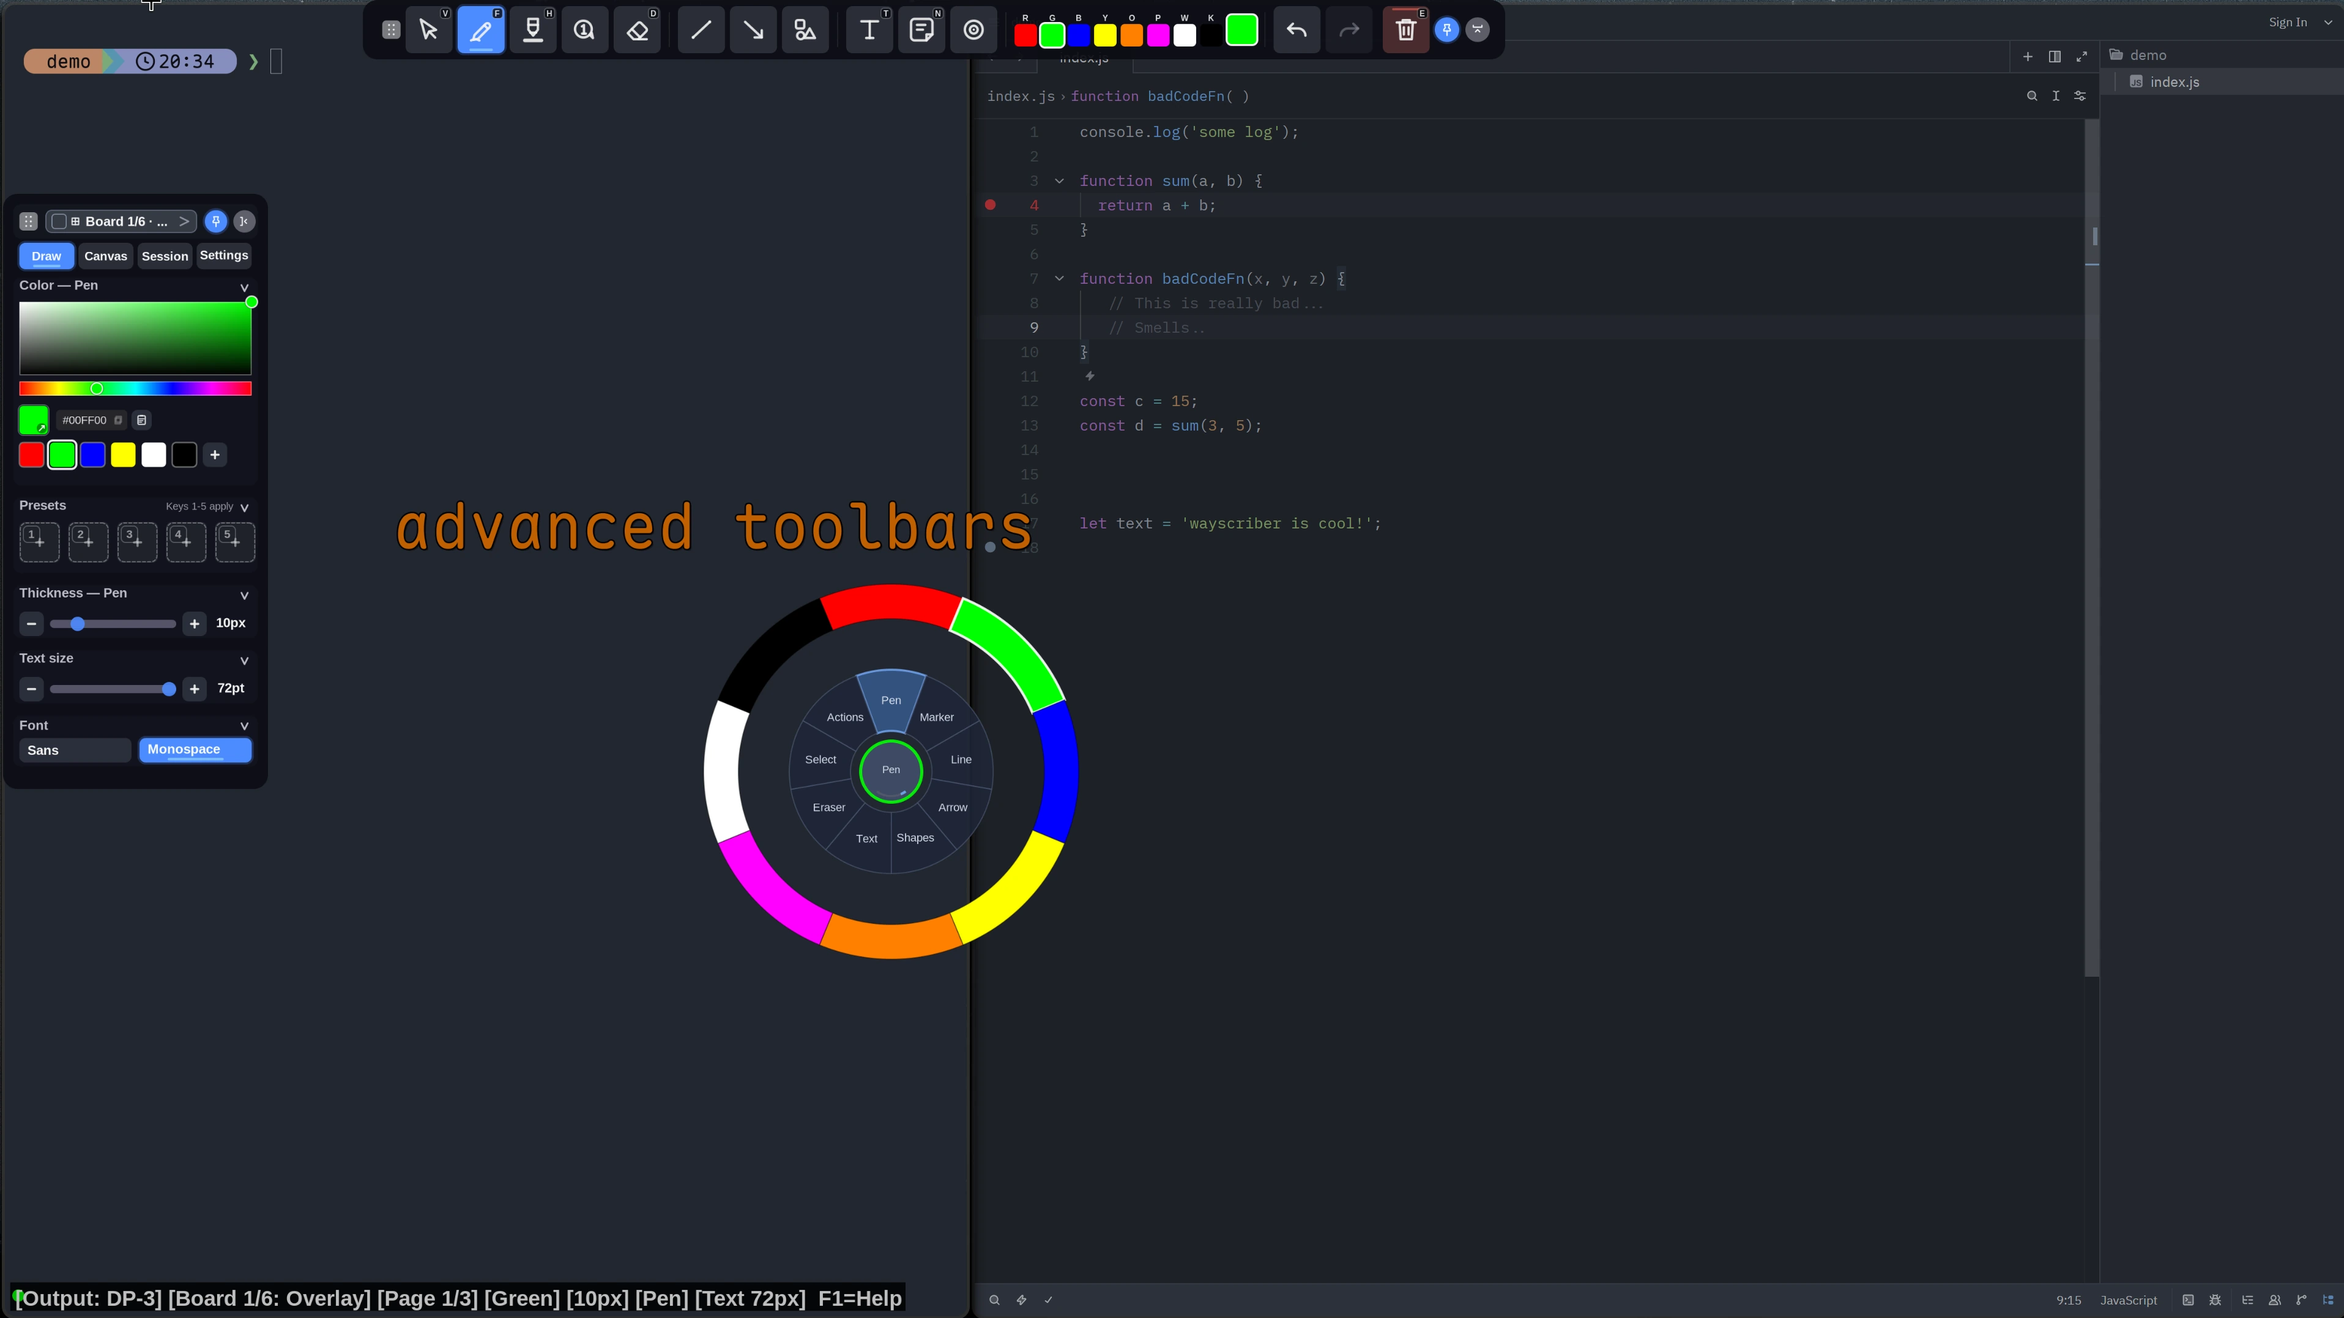Decrease pen thickness with minus button
This screenshot has height=1318, width=2344.
[x=32, y=624]
